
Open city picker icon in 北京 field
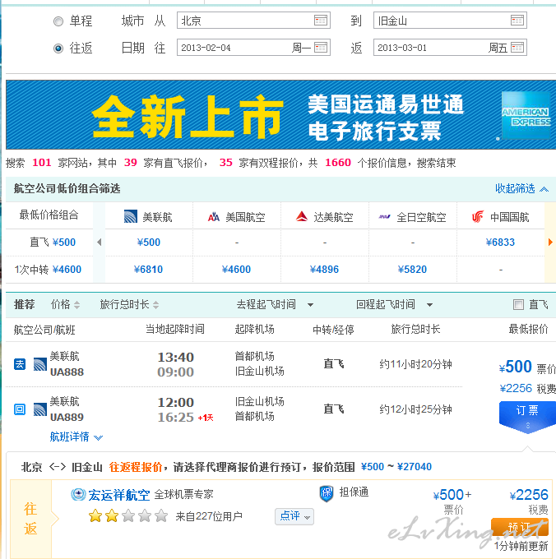click(321, 21)
